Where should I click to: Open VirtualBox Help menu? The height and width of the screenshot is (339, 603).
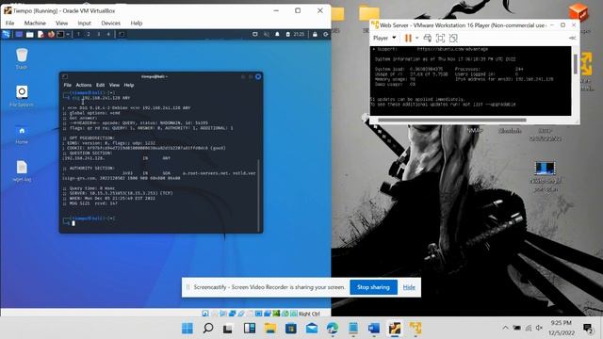[136, 23]
